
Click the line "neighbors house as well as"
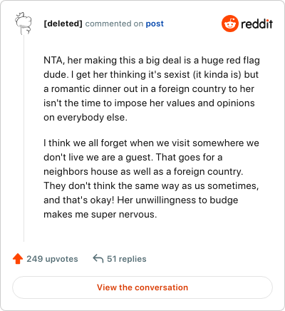[143, 172]
